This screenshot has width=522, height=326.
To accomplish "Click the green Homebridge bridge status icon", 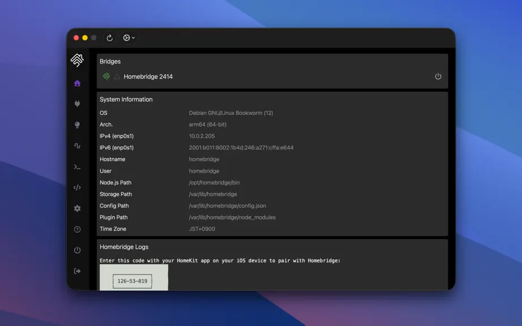I will 106,76.
